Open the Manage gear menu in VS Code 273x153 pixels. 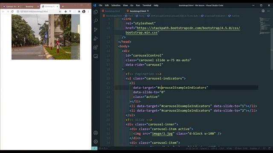click(x=96, y=142)
